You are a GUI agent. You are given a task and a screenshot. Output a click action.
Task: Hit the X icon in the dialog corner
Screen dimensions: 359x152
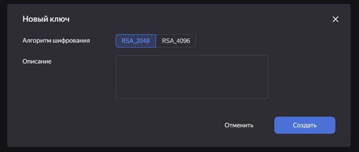click(335, 19)
